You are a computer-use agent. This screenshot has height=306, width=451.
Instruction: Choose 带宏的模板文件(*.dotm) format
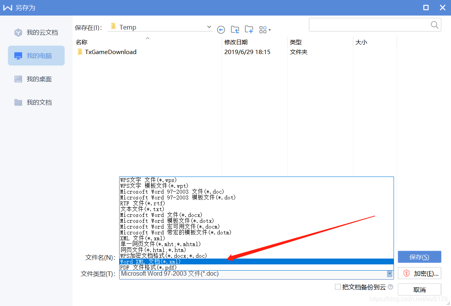[x=256, y=233]
